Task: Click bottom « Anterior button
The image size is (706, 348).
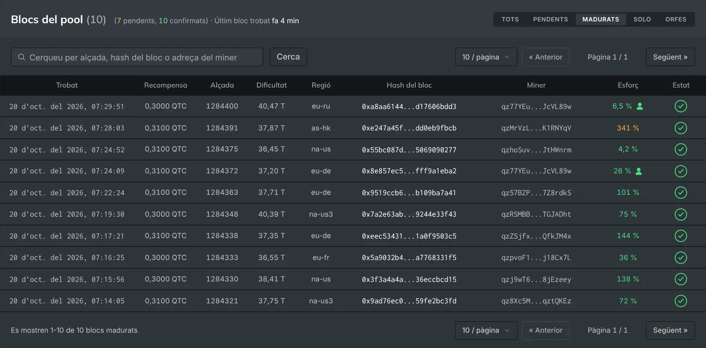Action: coord(546,330)
